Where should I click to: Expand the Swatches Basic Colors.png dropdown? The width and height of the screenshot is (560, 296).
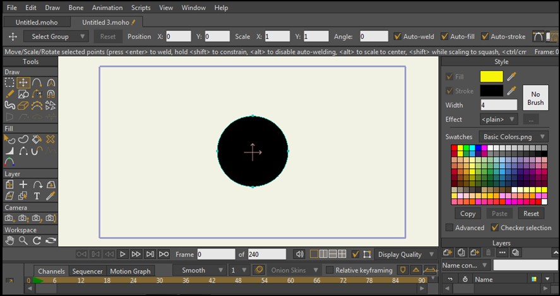tap(515, 137)
